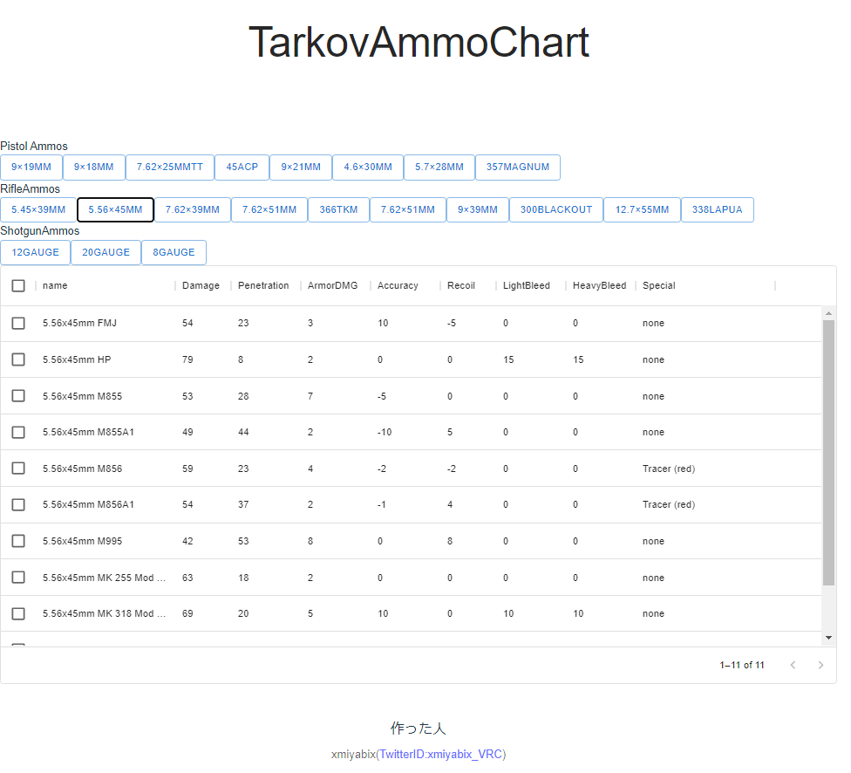Select the 45ACP ammo category
This screenshot has width=851, height=773.
tap(242, 168)
